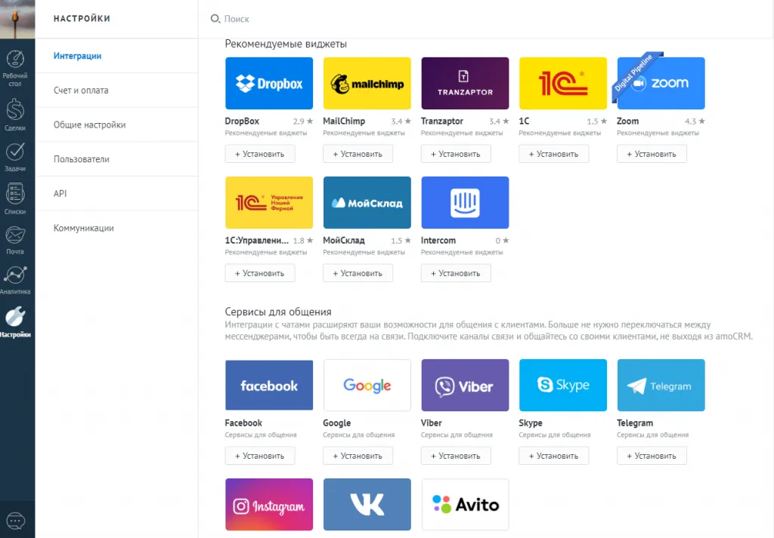Image resolution: width=774 pixels, height=538 pixels.
Task: Click the Instagram widget logo
Action: click(x=269, y=505)
